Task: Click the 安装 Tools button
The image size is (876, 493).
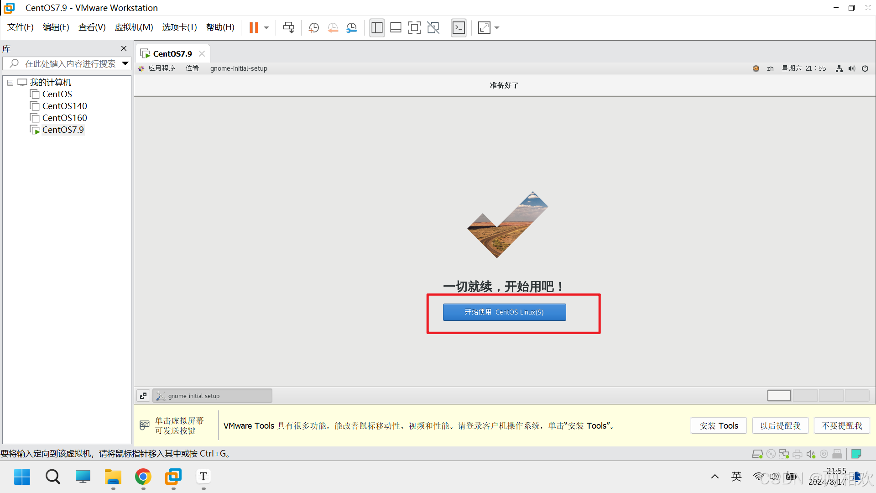Action: pyautogui.click(x=719, y=425)
